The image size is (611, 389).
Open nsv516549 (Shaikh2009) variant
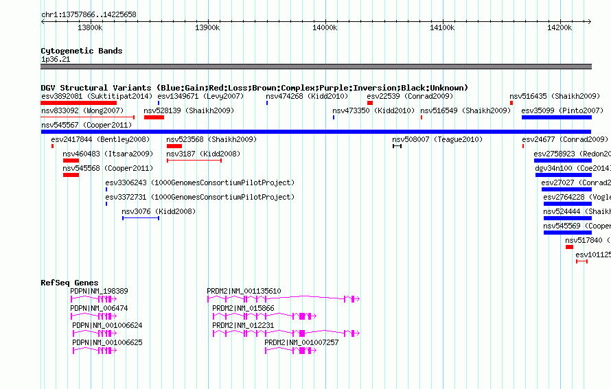[465, 110]
